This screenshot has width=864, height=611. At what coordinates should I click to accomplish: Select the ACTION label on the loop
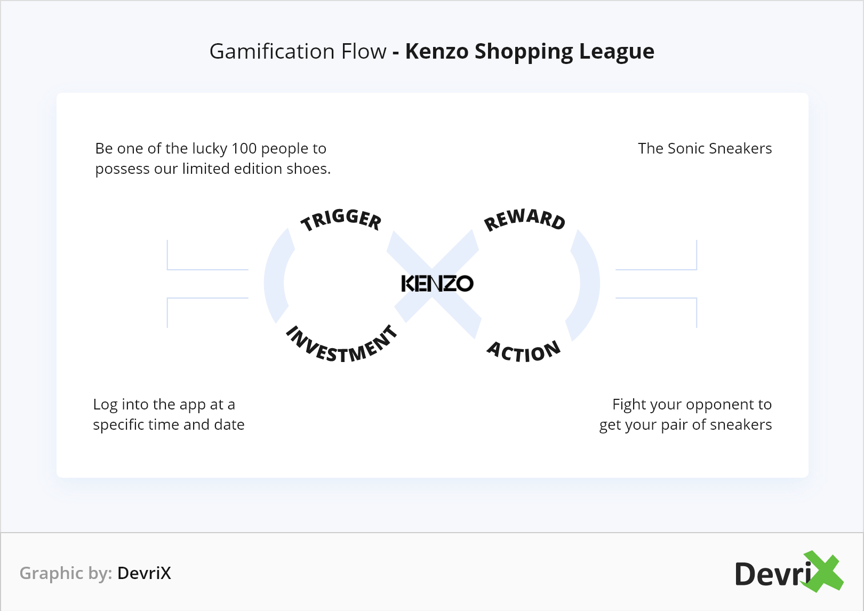point(524,352)
